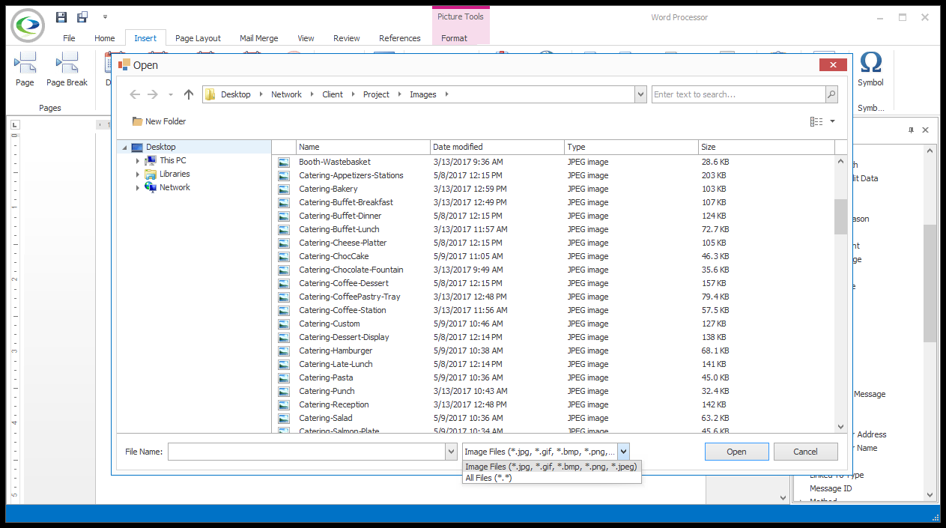Expand the address bar path dropdown
Viewport: 946px width, 528px height.
click(640, 94)
